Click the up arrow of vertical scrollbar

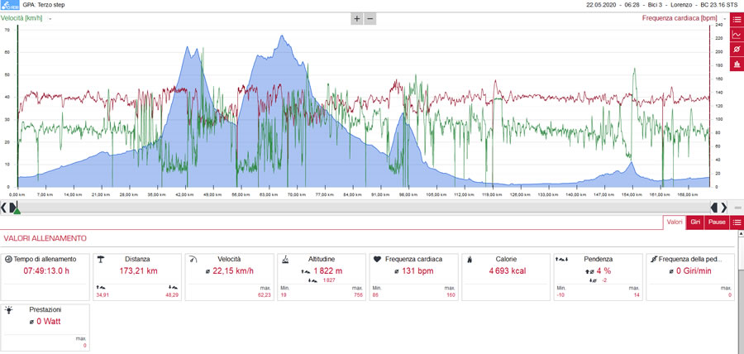[x=740, y=233]
